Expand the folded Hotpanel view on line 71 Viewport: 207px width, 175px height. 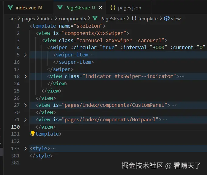[26, 120]
